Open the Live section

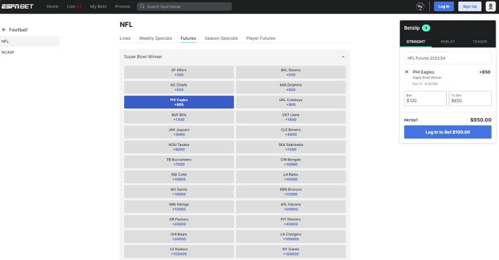(x=74, y=6)
